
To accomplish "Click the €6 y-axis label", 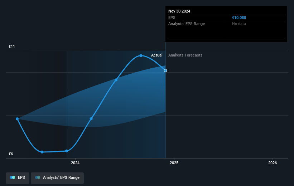I will pyautogui.click(x=11, y=154).
